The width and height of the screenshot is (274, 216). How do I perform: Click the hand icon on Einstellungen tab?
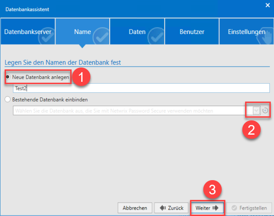coord(265,36)
